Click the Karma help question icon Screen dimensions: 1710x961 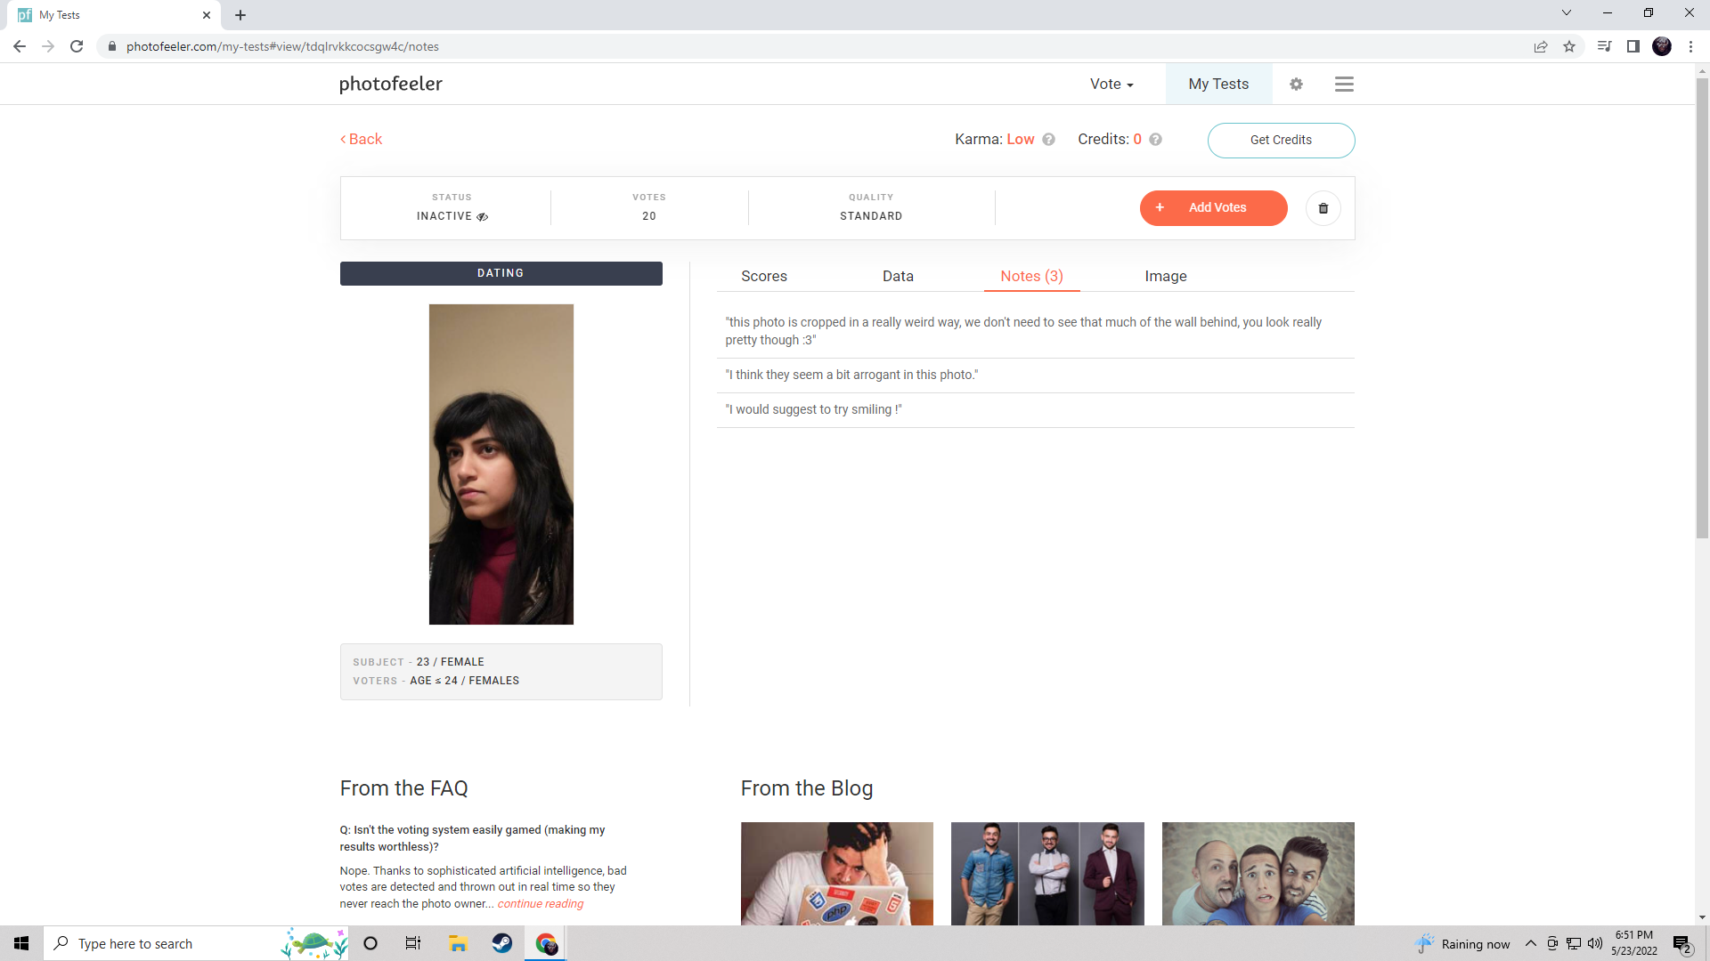pyautogui.click(x=1048, y=140)
